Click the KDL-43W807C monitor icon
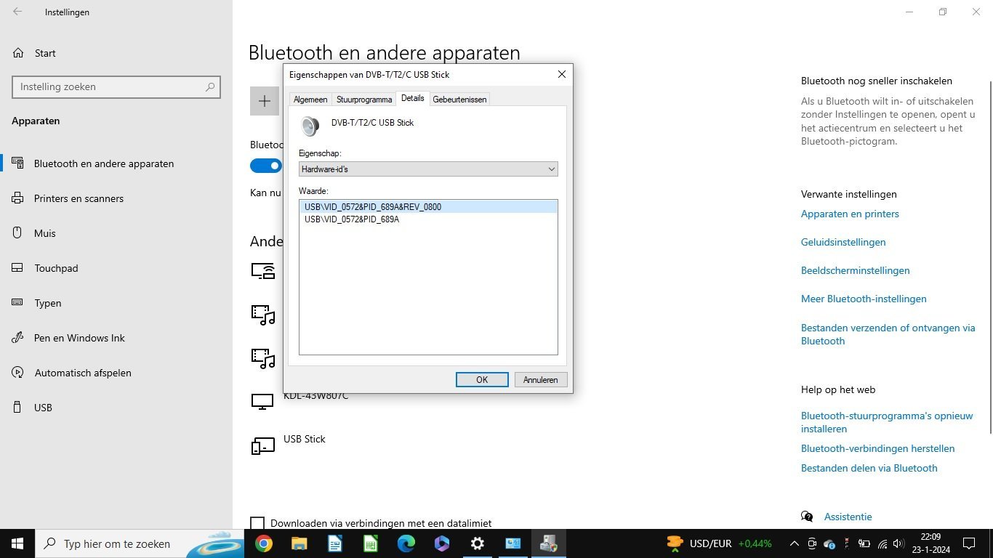The image size is (993, 558). 262,401
